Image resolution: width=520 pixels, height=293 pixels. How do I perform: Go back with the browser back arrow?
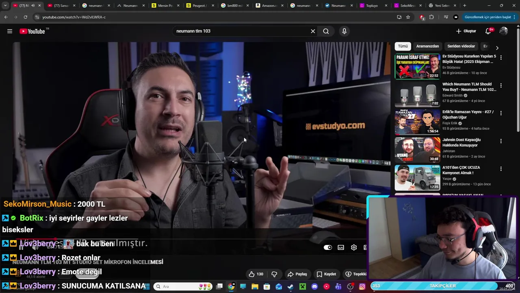(6, 17)
